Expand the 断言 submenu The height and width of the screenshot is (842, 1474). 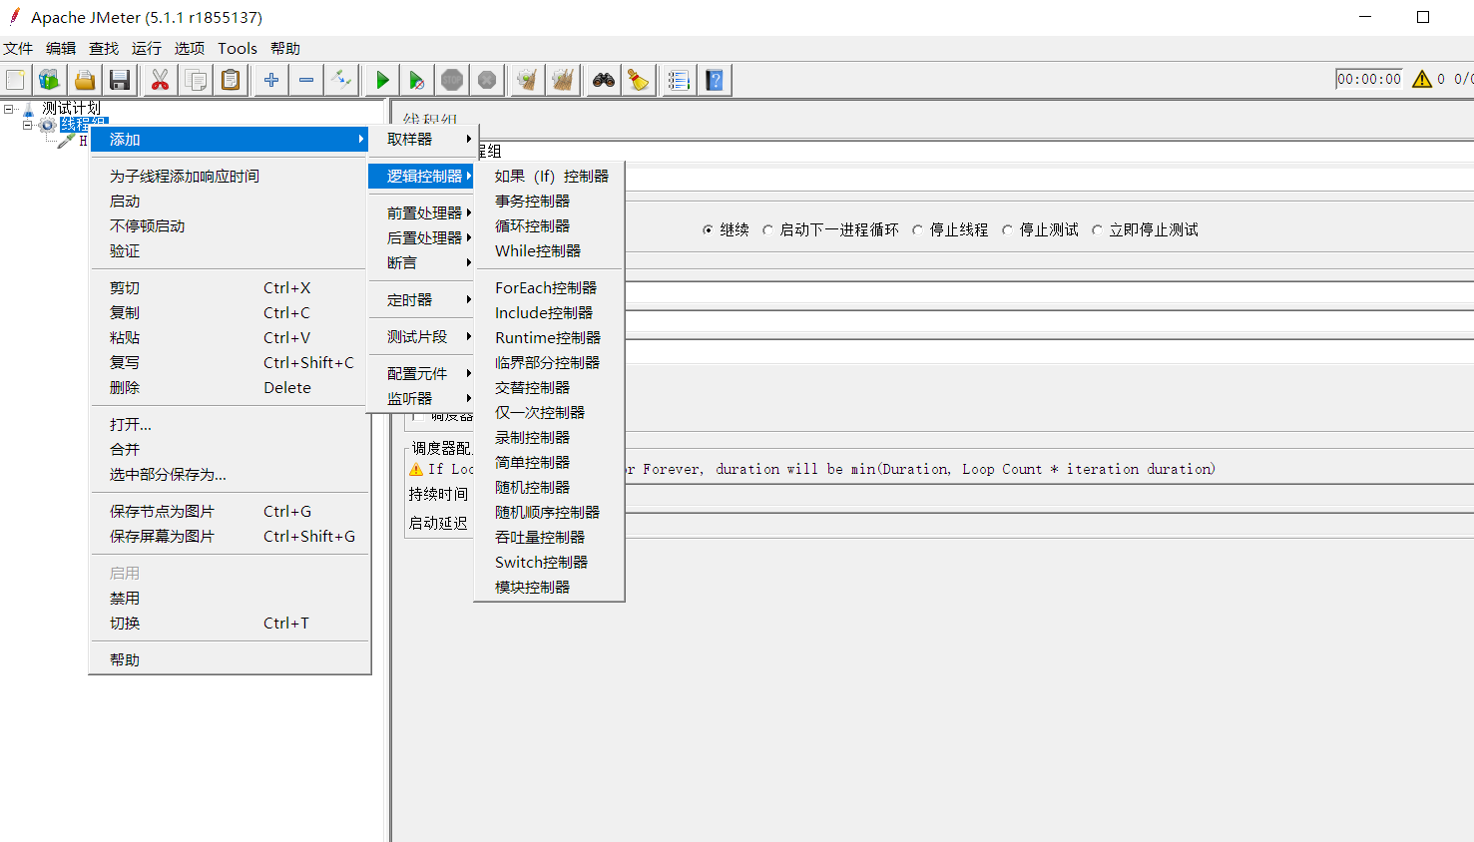tap(423, 262)
